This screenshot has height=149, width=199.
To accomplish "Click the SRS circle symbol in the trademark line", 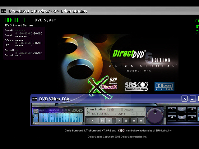I will coord(121,130).
